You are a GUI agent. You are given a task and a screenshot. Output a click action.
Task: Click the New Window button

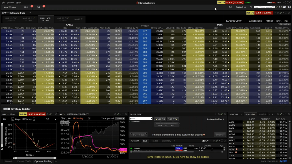click(10, 7)
